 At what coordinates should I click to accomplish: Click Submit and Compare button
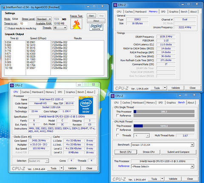click(x=178, y=152)
